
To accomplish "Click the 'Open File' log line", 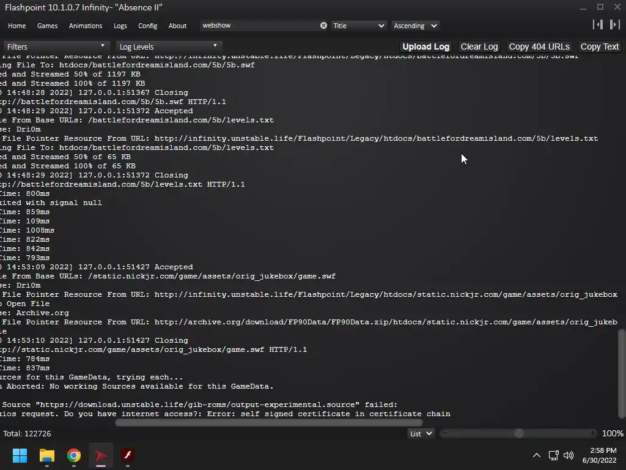I will pos(24,304).
